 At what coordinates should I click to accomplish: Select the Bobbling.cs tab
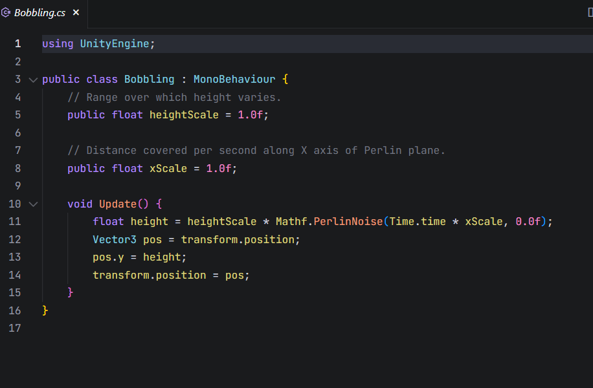39,13
